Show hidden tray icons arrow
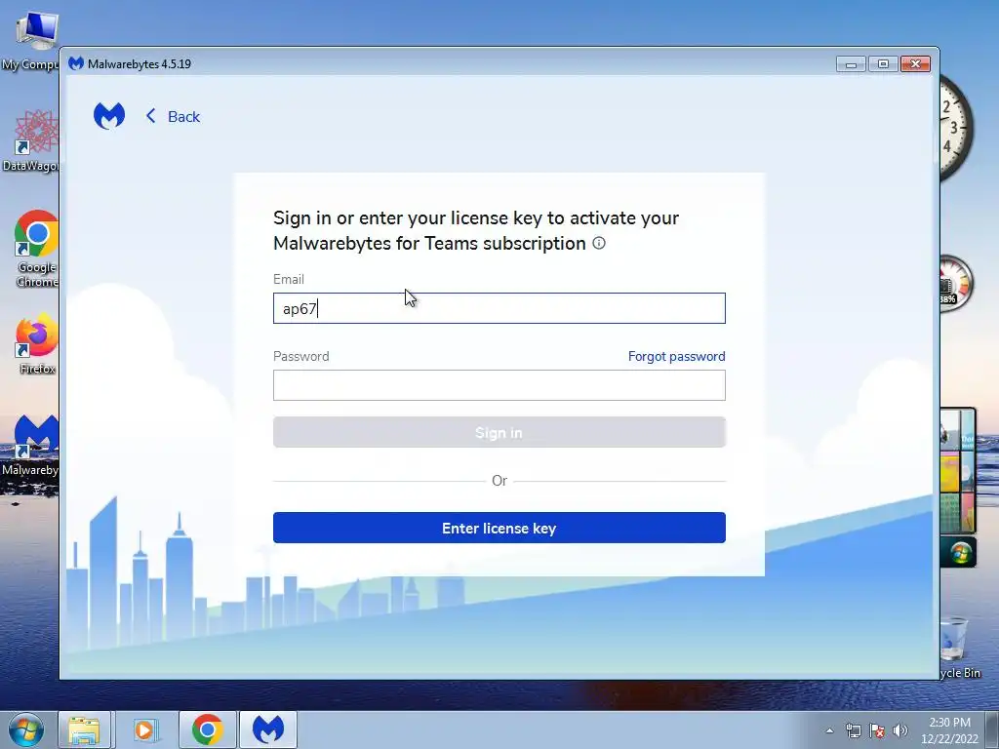 829,730
